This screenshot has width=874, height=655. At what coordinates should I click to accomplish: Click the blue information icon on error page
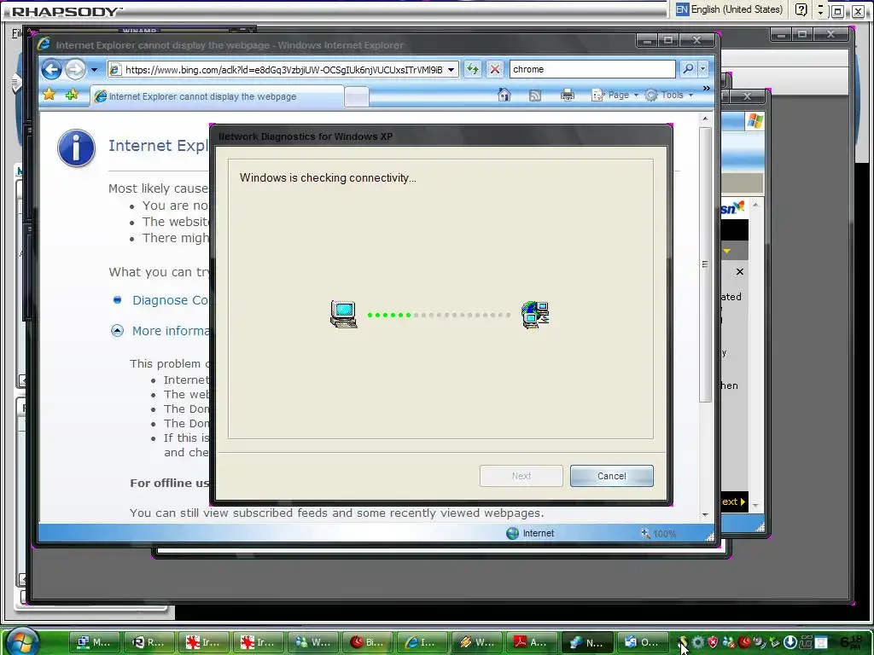(76, 148)
